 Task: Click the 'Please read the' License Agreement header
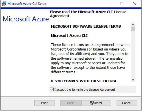click(88, 14)
